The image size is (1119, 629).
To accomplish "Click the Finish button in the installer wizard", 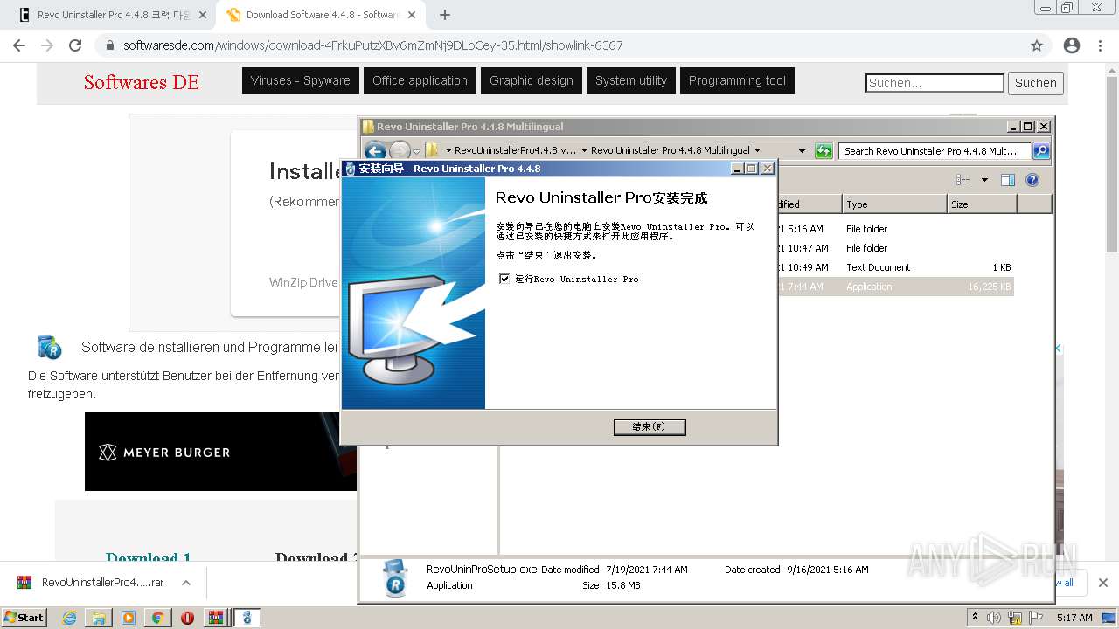I will (x=650, y=426).
